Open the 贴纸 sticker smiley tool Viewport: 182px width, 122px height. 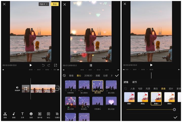tap(31, 115)
